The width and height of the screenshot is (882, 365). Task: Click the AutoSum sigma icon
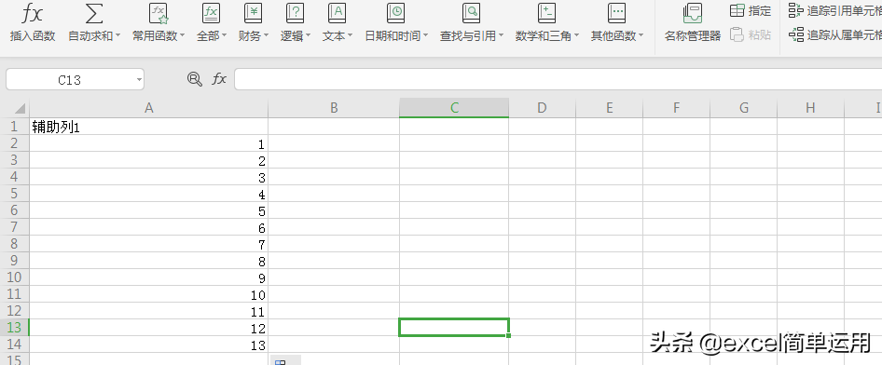[x=94, y=13]
